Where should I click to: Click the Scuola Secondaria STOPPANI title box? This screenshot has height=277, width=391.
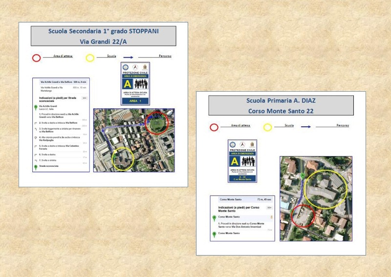point(103,36)
